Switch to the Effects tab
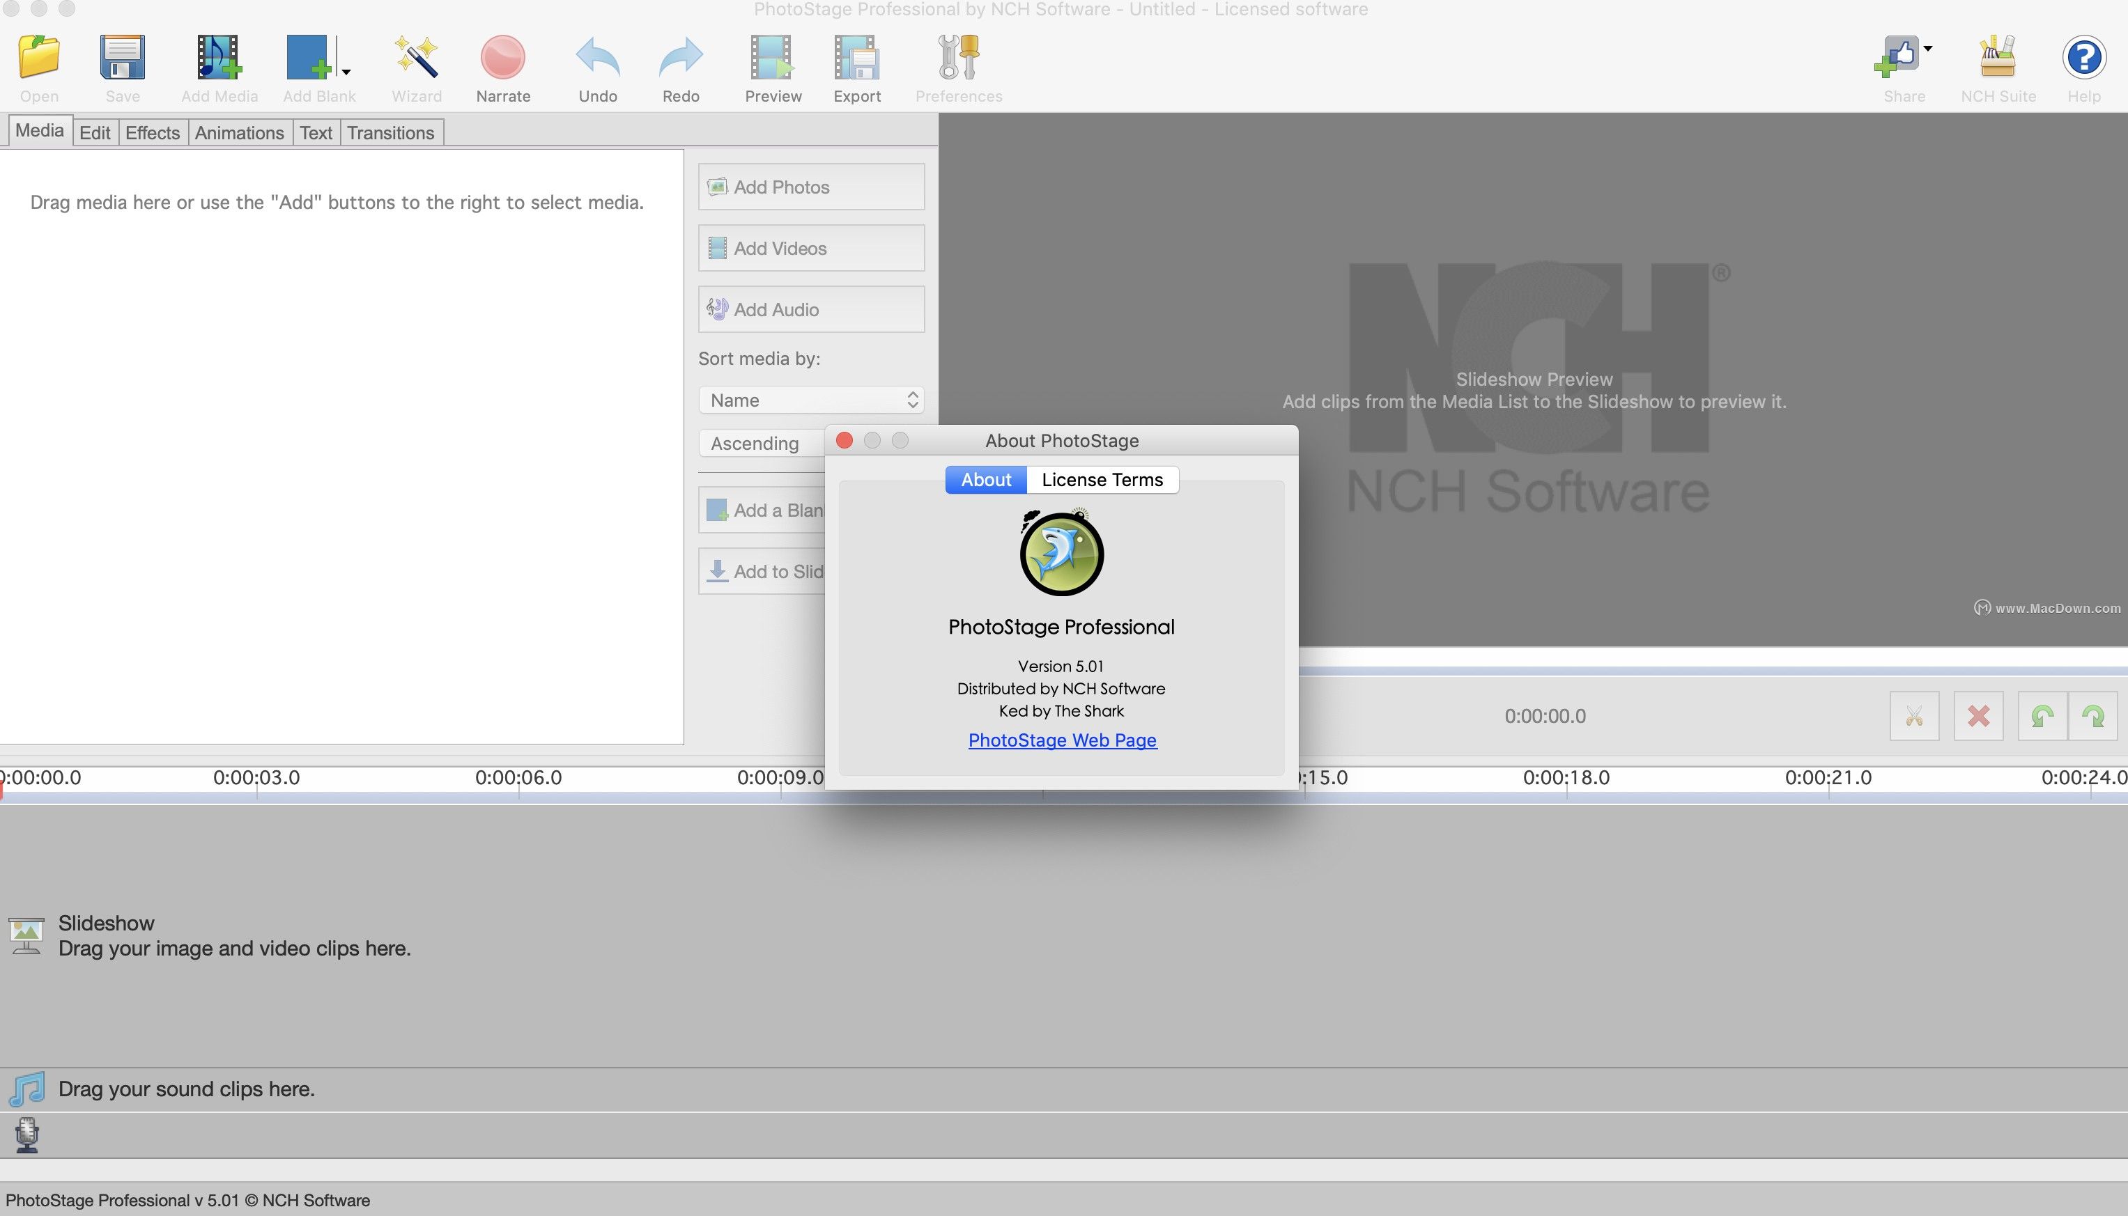 [152, 133]
